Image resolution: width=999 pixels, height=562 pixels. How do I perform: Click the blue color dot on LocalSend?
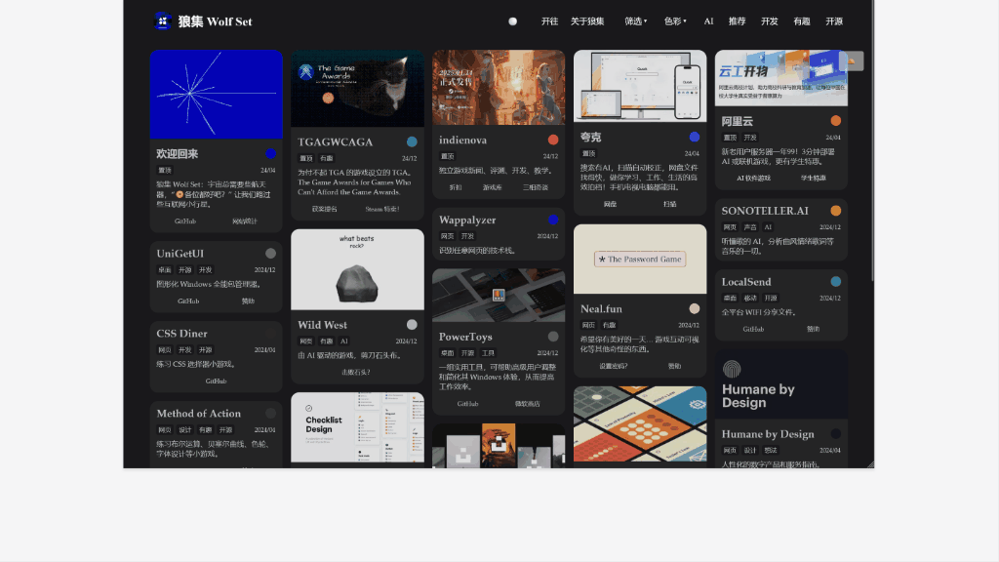point(836,282)
